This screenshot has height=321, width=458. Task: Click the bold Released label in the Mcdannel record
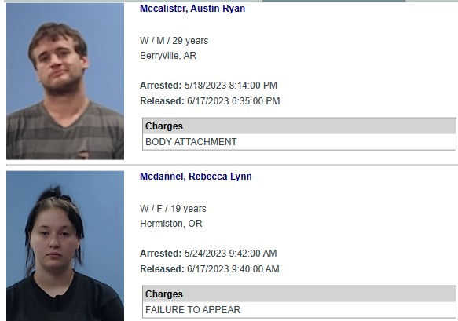162,269
